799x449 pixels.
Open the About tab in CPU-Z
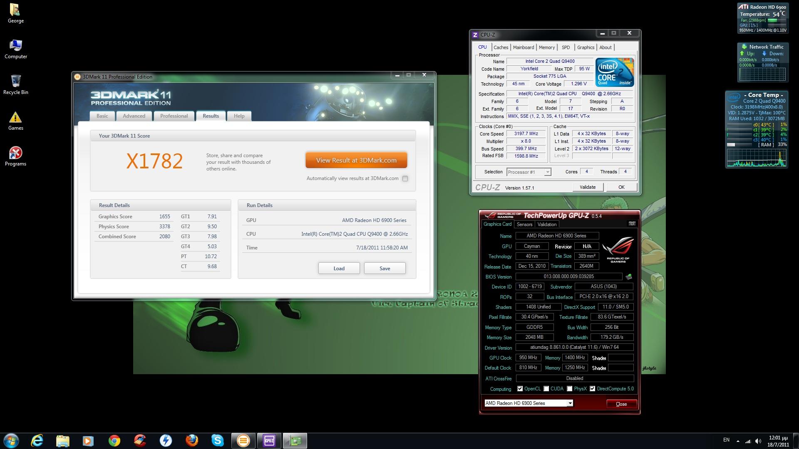coord(605,47)
